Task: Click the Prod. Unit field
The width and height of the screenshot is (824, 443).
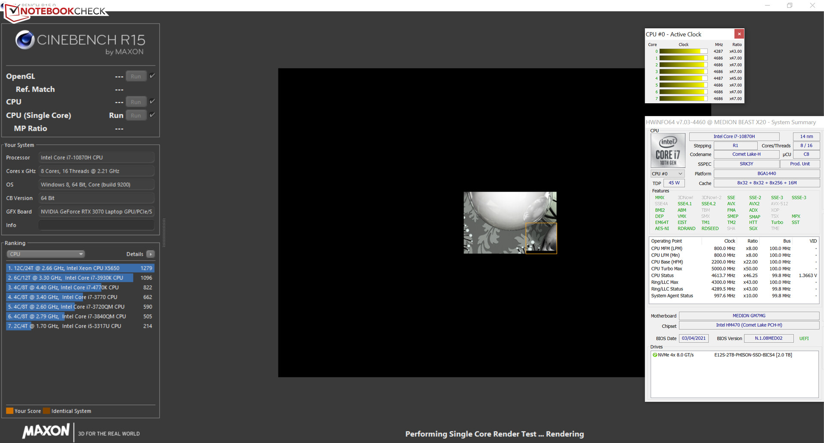Action: click(800, 164)
